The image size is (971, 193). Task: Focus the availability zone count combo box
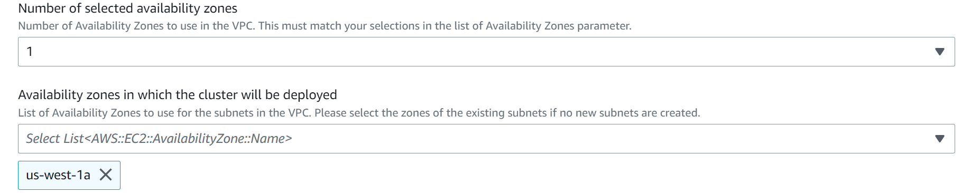click(x=486, y=52)
